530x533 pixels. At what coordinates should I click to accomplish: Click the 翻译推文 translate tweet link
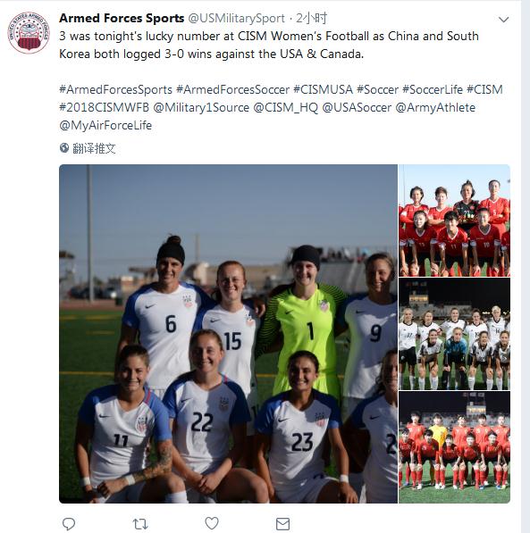(94, 148)
